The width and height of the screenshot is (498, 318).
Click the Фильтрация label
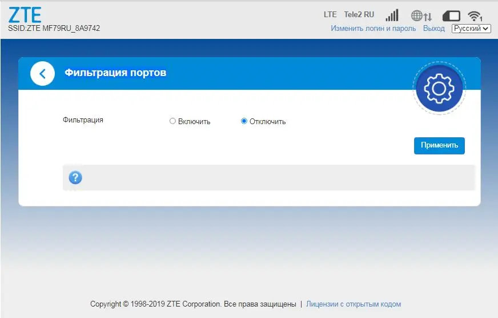(83, 120)
